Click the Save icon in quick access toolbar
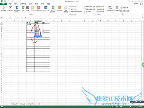The width and height of the screenshot is (144, 108). [x=5, y=1]
